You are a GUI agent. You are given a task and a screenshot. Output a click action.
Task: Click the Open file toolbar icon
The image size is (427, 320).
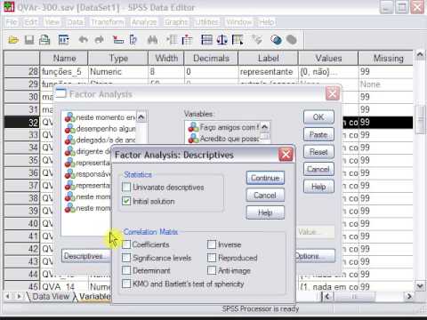[x=13, y=40]
